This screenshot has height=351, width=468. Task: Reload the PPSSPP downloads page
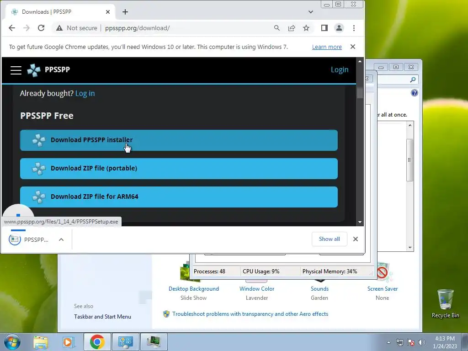coord(41,28)
